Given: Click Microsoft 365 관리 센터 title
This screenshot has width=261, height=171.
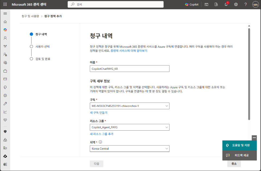Looking at the screenshot, I should 29,4.
